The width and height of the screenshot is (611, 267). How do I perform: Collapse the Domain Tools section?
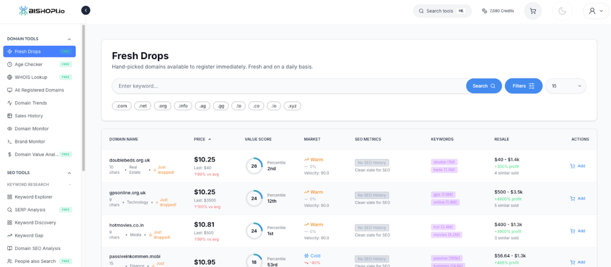pos(69,38)
